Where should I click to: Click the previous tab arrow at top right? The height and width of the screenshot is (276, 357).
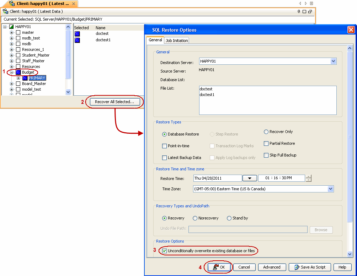(300, 4)
